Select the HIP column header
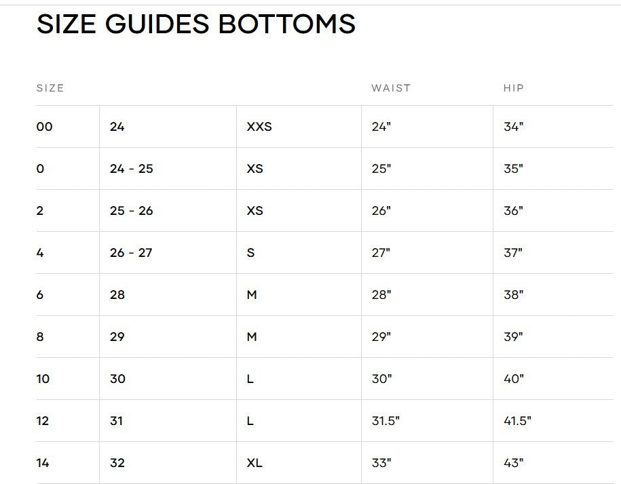621x484 pixels. pos(514,88)
